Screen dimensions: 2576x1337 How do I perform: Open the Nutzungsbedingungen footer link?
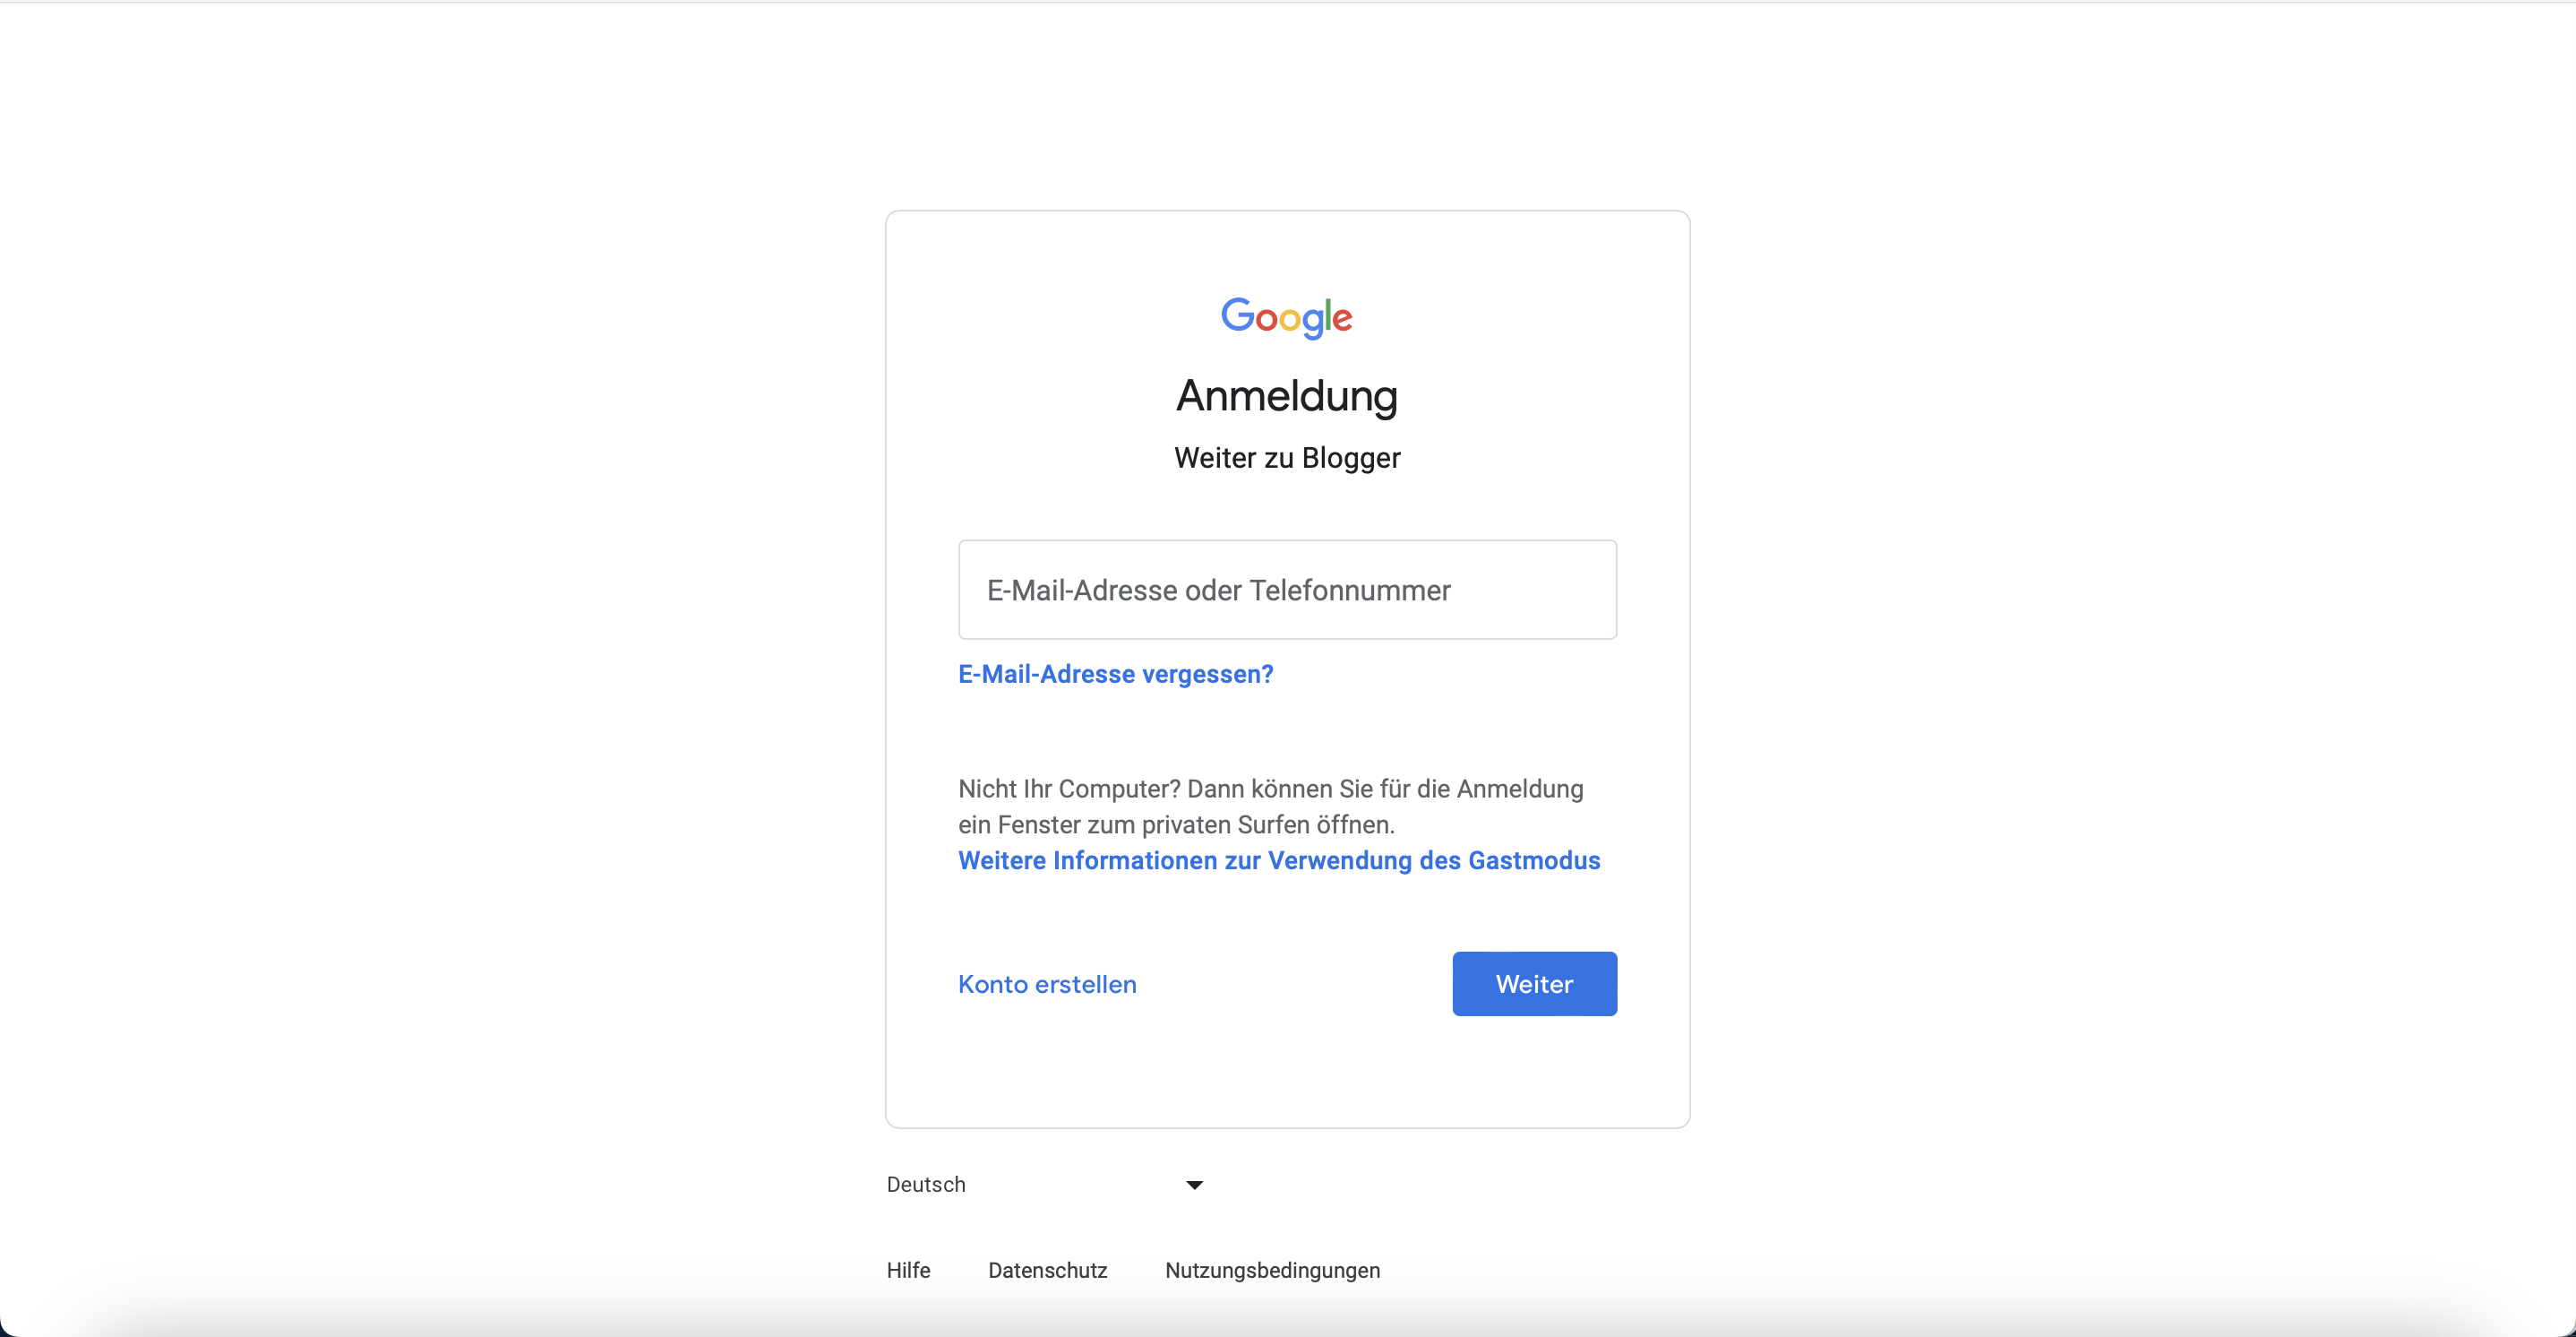1272,1270
